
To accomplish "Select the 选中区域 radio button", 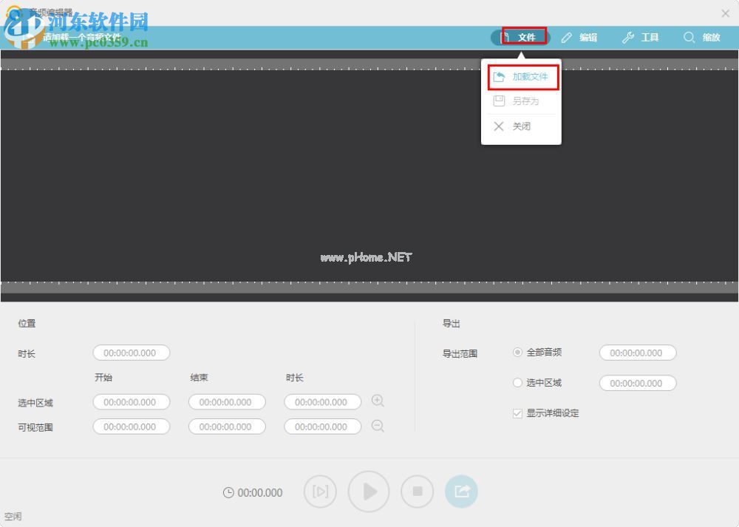I will (517, 383).
